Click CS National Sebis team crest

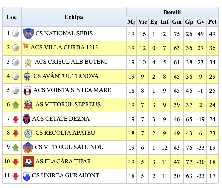pos(28,34)
